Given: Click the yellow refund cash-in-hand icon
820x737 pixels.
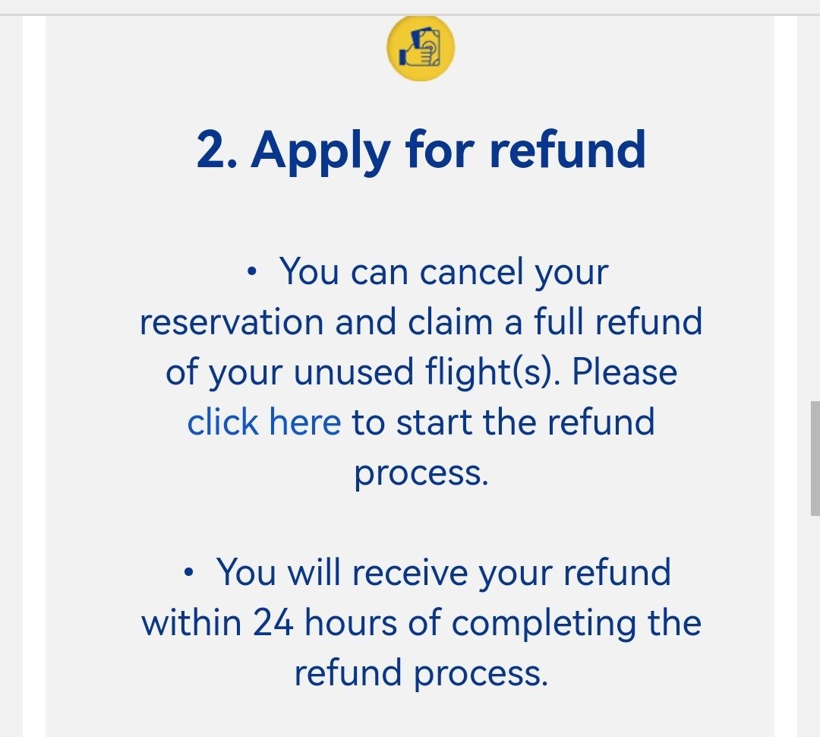Looking at the screenshot, I should [421, 47].
